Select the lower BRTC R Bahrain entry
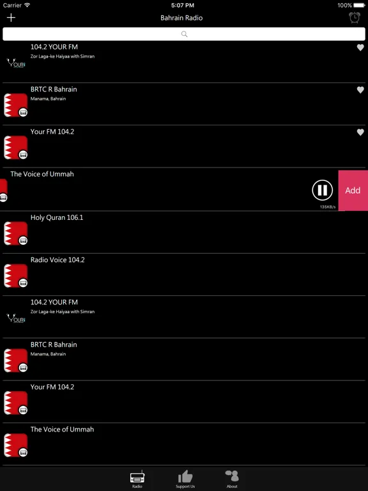The image size is (368, 491). click(184, 359)
